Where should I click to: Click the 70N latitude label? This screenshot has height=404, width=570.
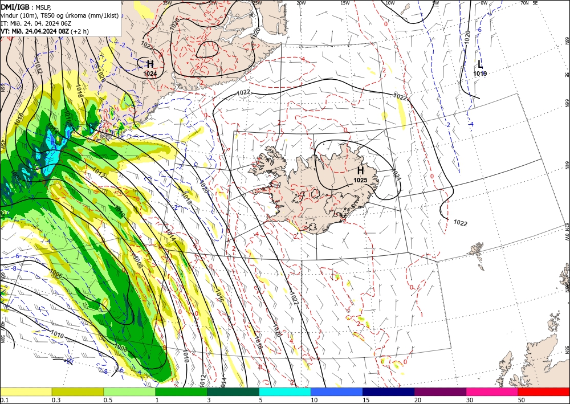[x=524, y=3]
